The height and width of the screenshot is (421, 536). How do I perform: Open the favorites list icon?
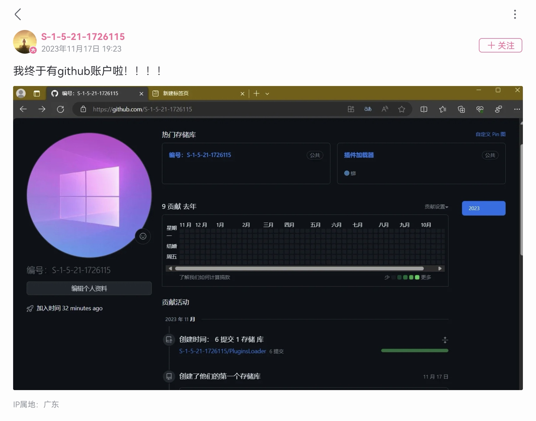click(x=443, y=109)
